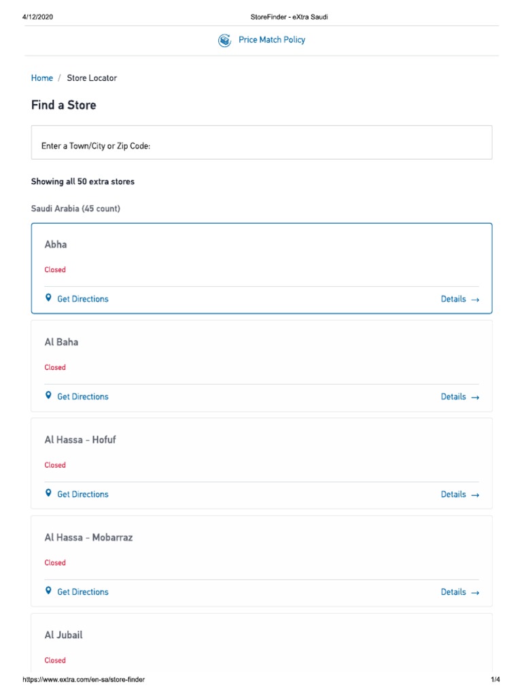522x696 pixels.
Task: Click the pin icon for Al Hassa - Mobarraz
Action: [48, 591]
